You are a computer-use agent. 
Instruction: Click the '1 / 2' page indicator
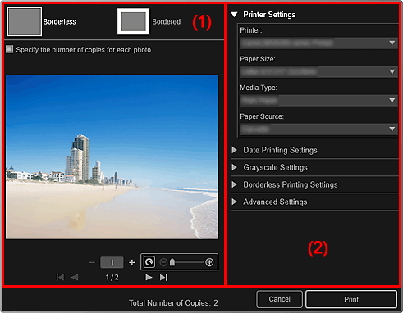coord(112,278)
